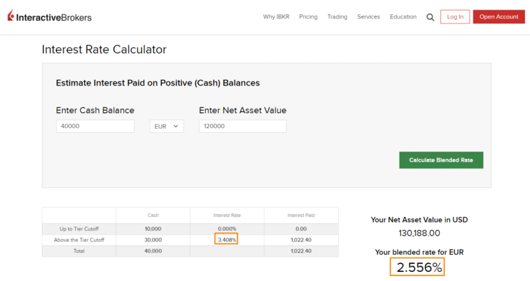
Task: Click the Open Account button
Action: coord(498,17)
